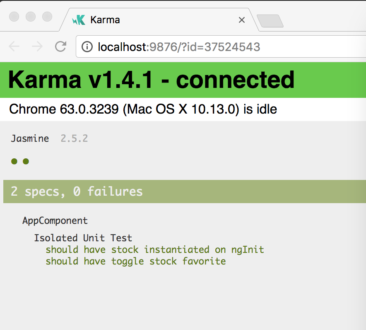Click 'should have stock instantiated on ngInit' spec
The width and height of the screenshot is (366, 330).
[155, 250]
